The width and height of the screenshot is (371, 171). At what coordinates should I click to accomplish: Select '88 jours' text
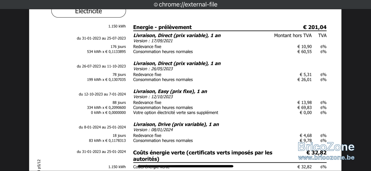(x=119, y=102)
